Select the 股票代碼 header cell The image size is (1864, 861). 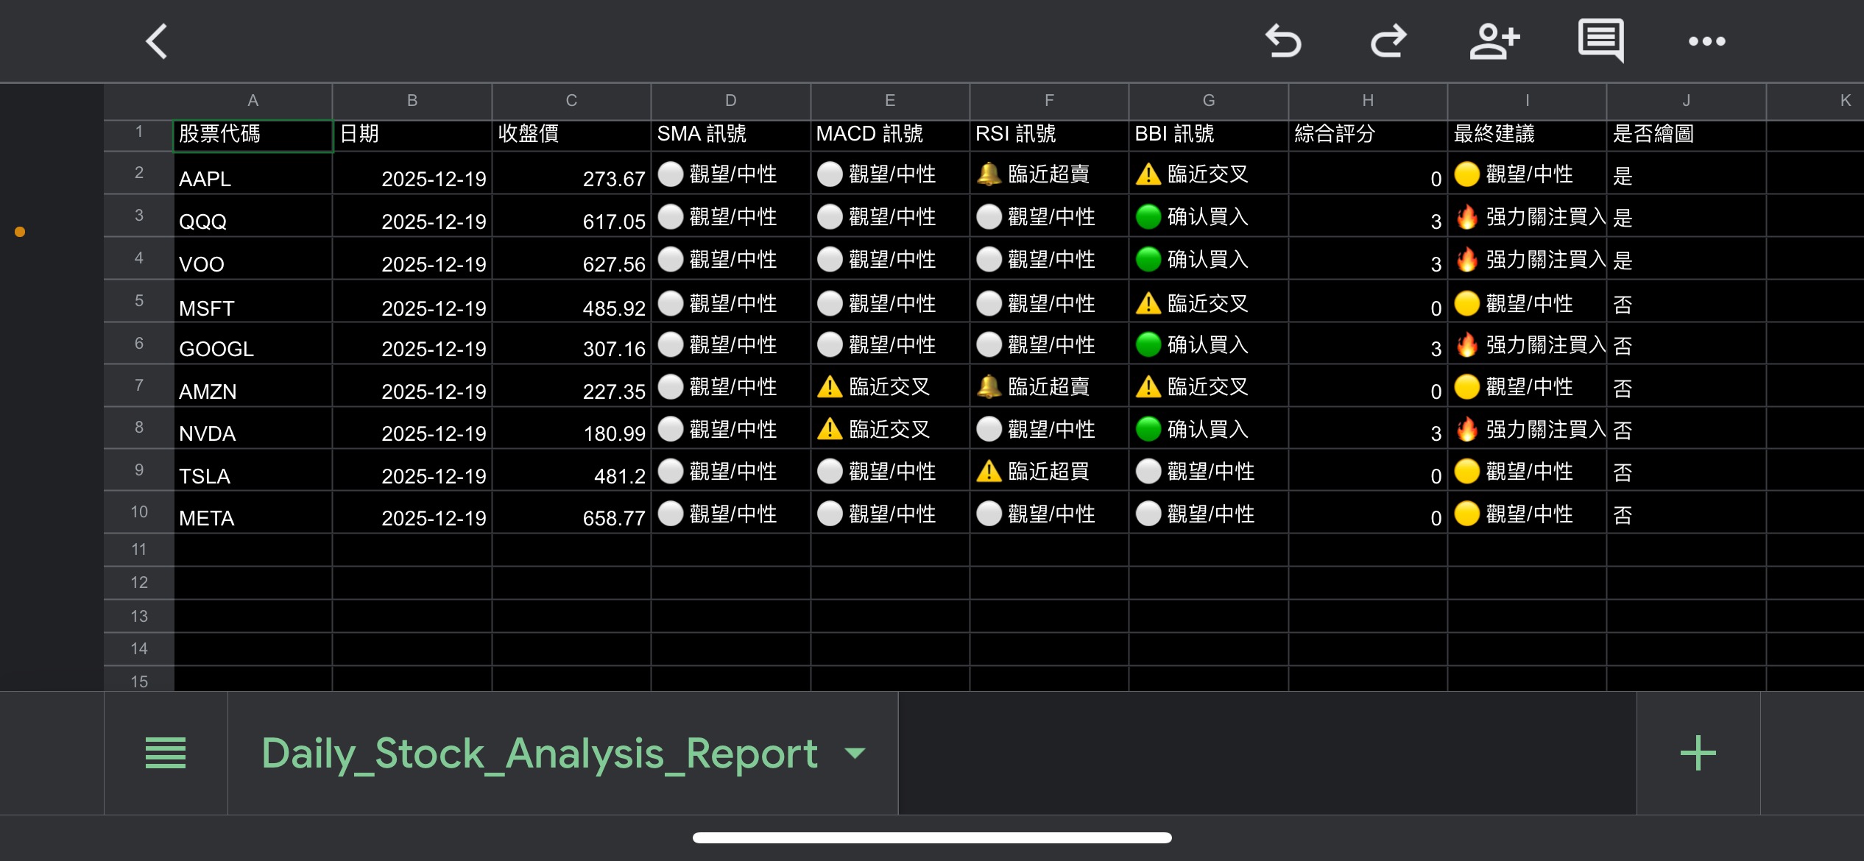[x=253, y=135]
